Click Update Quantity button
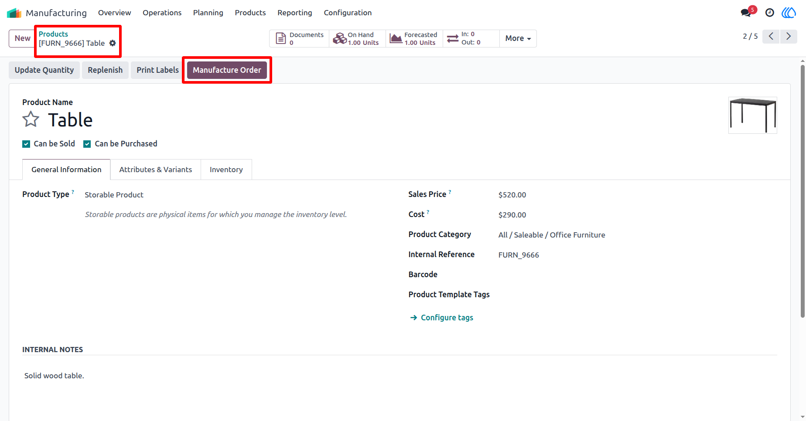806x421 pixels. click(44, 70)
